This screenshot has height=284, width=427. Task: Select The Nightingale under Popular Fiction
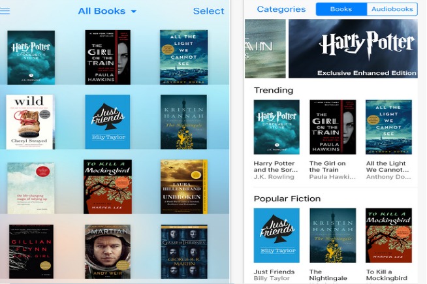point(333,236)
